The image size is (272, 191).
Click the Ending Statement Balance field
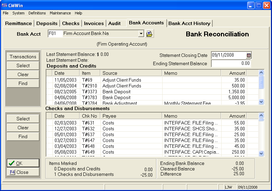[231, 63]
